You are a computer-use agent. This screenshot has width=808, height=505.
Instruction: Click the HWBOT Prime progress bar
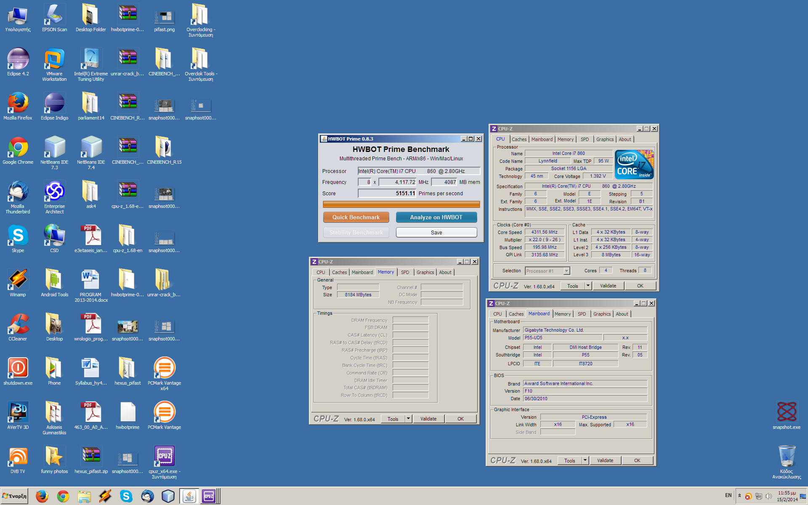pyautogui.click(x=401, y=204)
